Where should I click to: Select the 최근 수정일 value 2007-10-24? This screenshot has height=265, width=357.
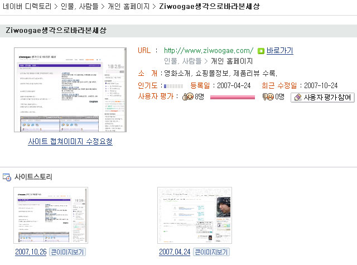[321, 85]
